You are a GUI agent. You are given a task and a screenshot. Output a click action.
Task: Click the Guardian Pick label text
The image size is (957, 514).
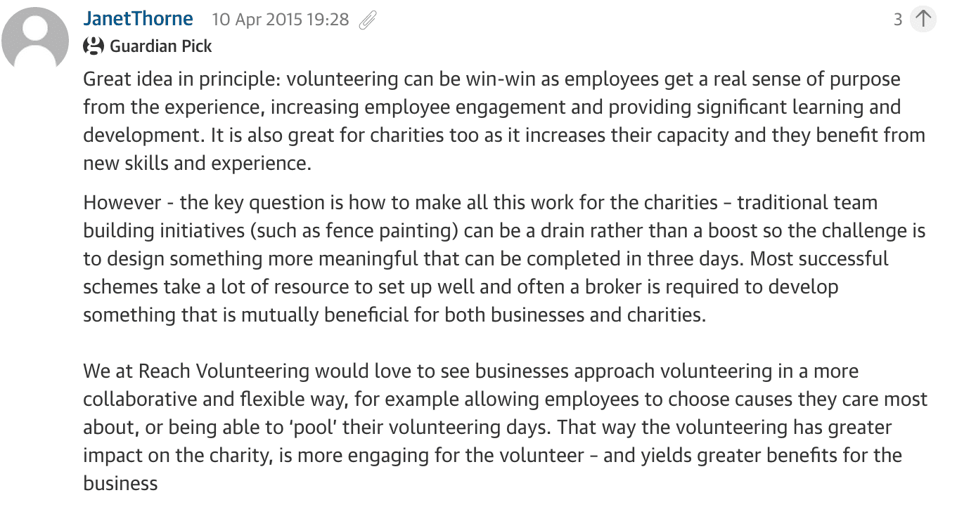(161, 46)
